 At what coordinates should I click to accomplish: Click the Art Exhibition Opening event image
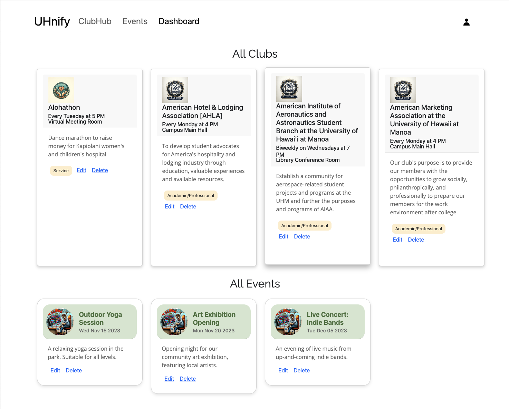point(174,322)
